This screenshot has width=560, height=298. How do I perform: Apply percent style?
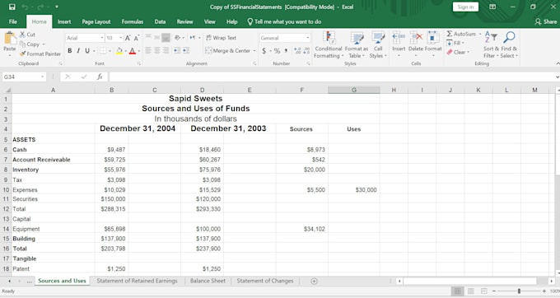[278, 51]
